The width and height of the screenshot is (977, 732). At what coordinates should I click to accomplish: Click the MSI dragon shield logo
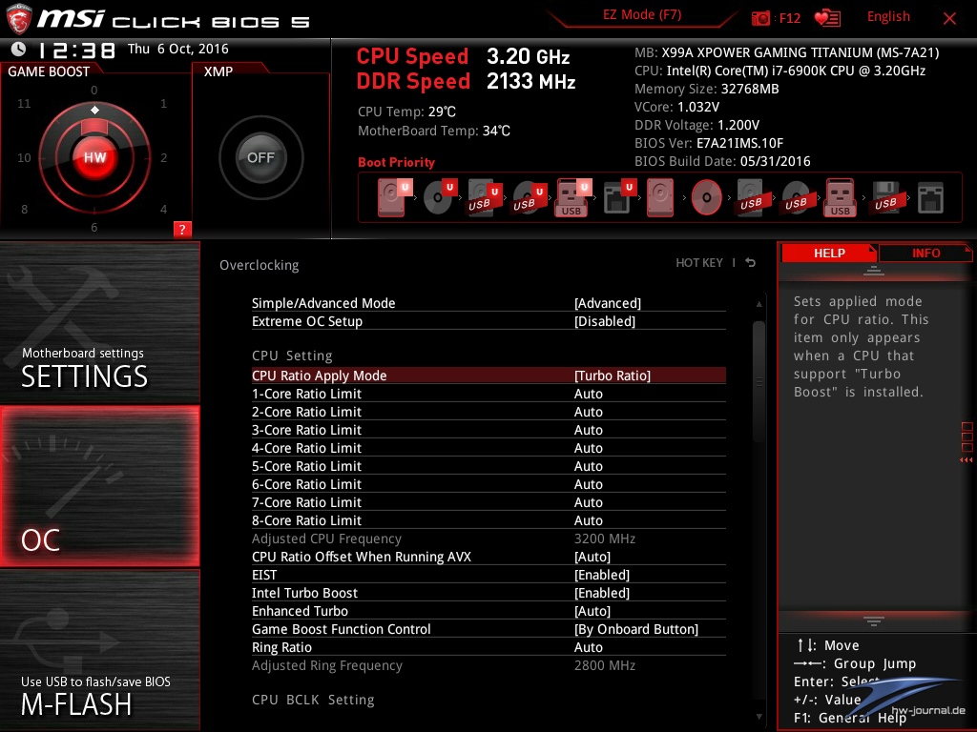pyautogui.click(x=19, y=19)
